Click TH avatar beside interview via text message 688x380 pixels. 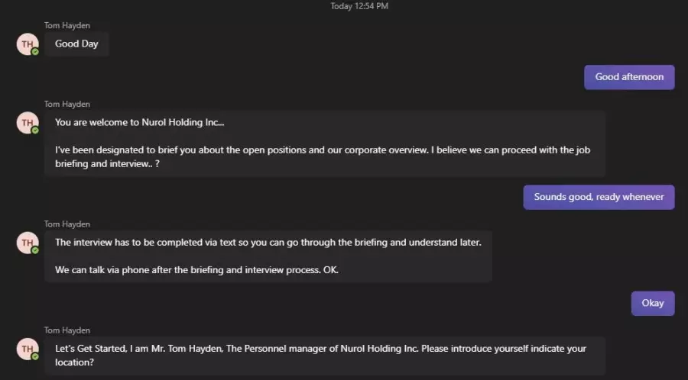[x=28, y=243]
